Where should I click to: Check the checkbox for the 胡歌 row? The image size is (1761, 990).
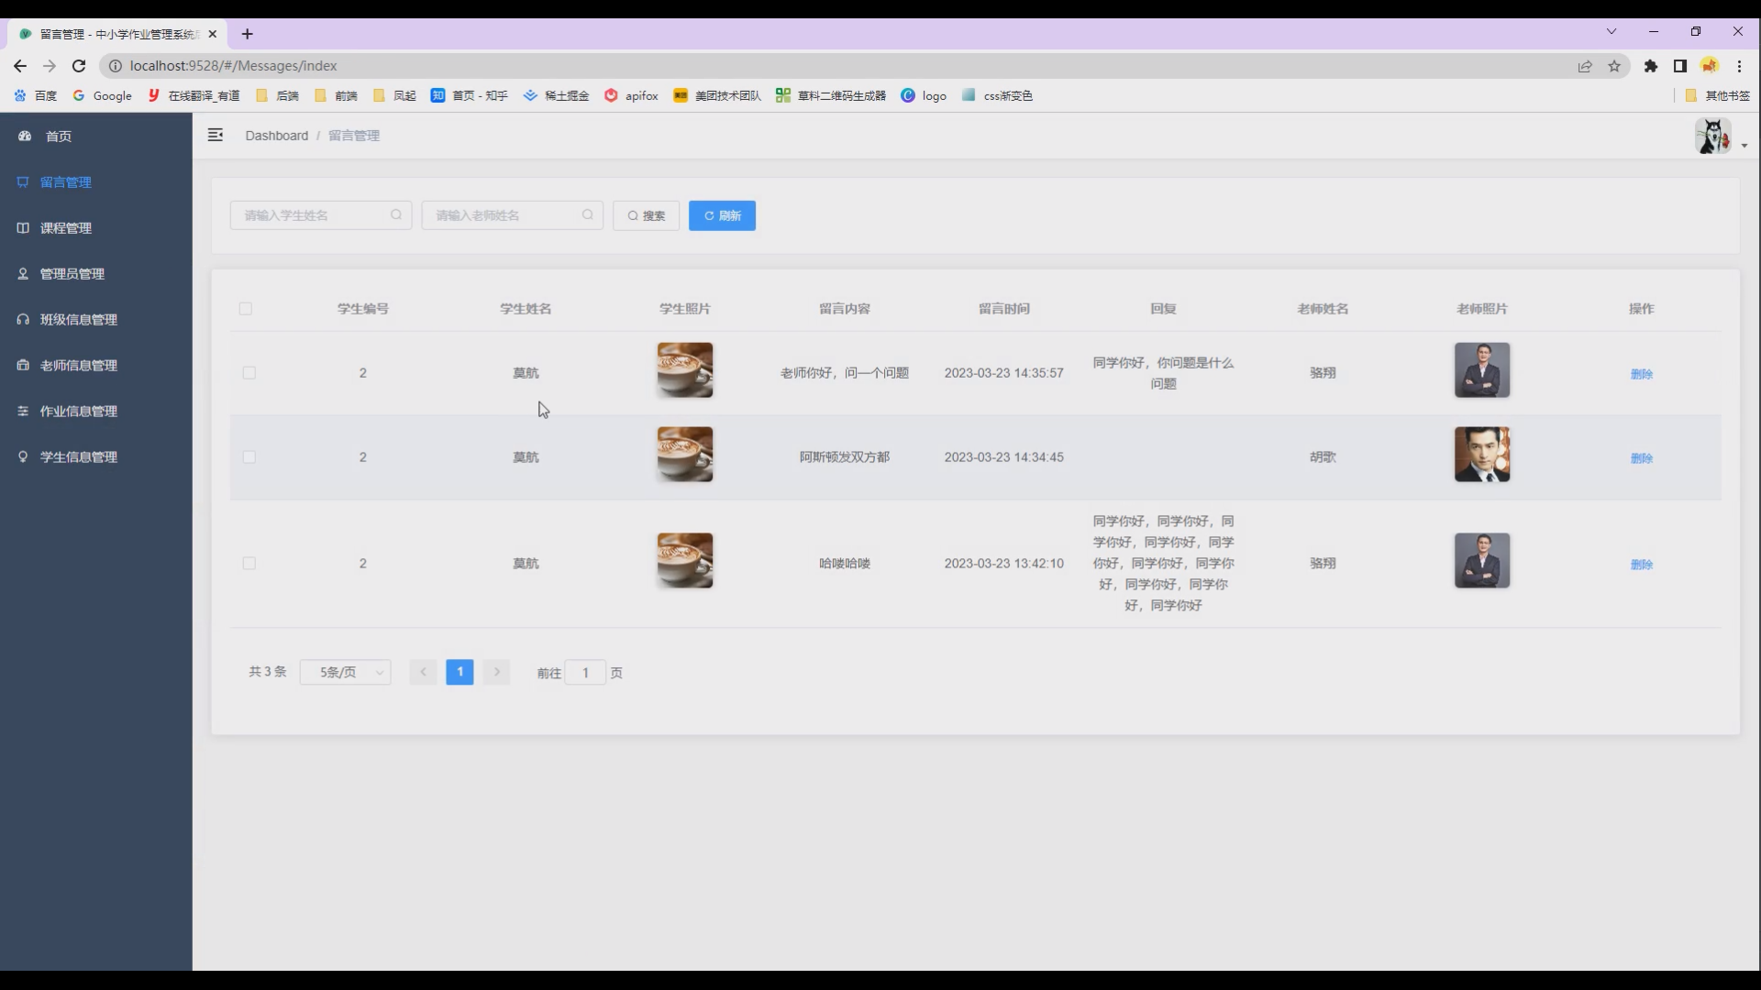pos(249,457)
